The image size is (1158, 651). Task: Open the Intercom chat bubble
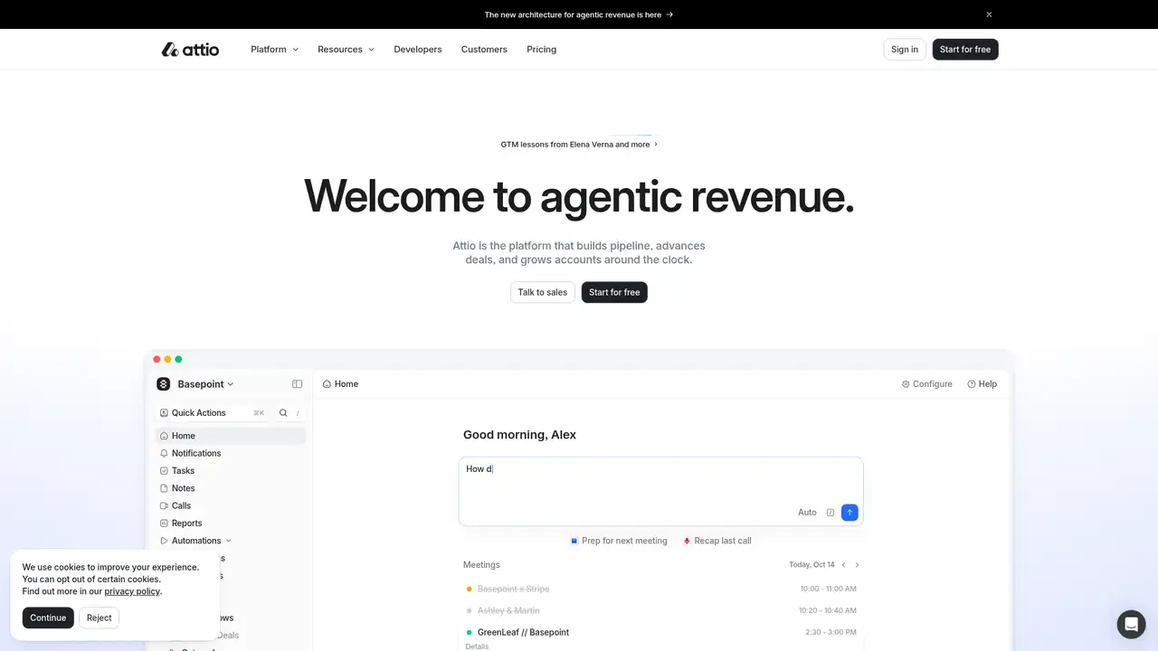point(1131,625)
